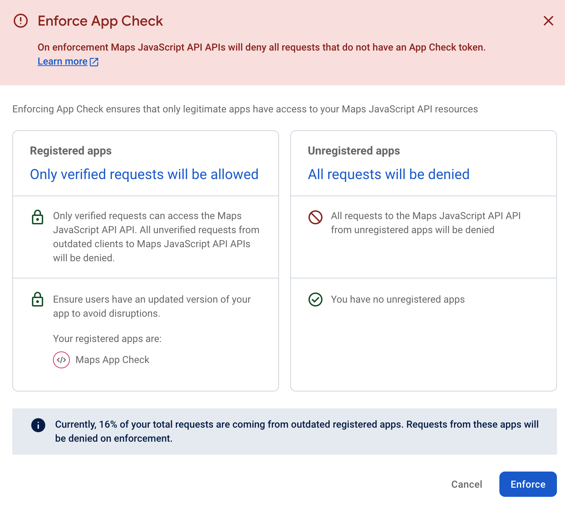Click the Enforce App Check dialog title
The height and width of the screenshot is (507, 565).
click(100, 21)
